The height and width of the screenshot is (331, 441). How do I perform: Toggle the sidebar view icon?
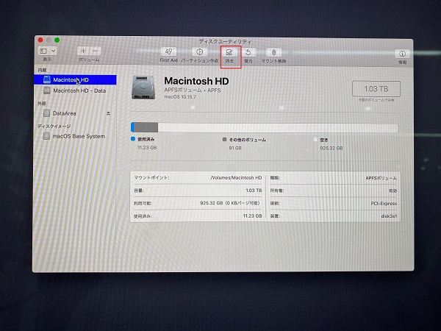tap(43, 51)
